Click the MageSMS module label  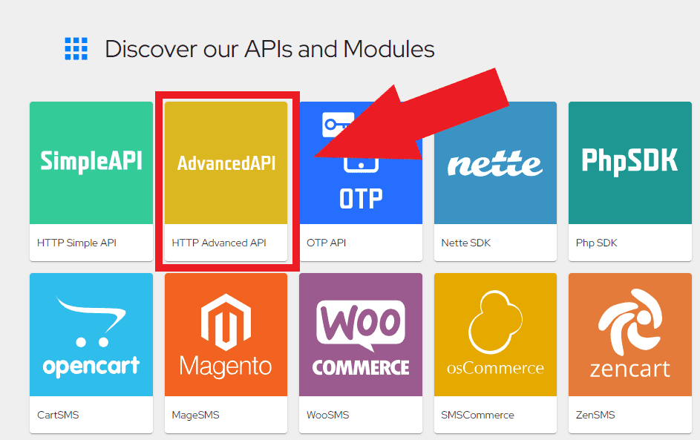coord(195,415)
